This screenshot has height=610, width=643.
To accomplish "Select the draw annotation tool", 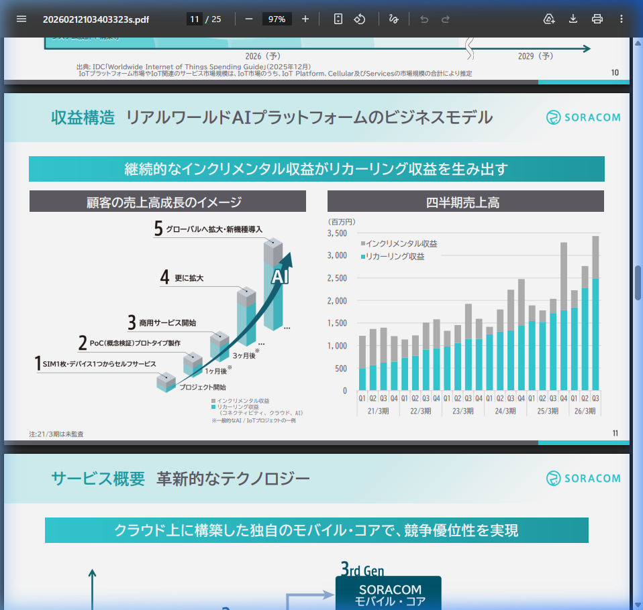I will click(x=394, y=19).
